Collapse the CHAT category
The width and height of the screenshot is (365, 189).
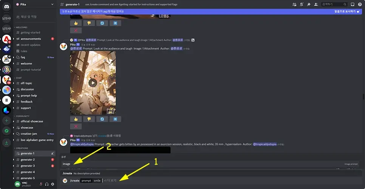click(18, 78)
